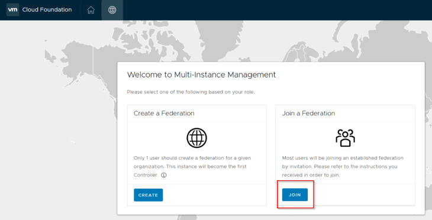Click the Welcome to Multi-Instance Management heading
The height and width of the screenshot is (220, 432).
coord(201,75)
